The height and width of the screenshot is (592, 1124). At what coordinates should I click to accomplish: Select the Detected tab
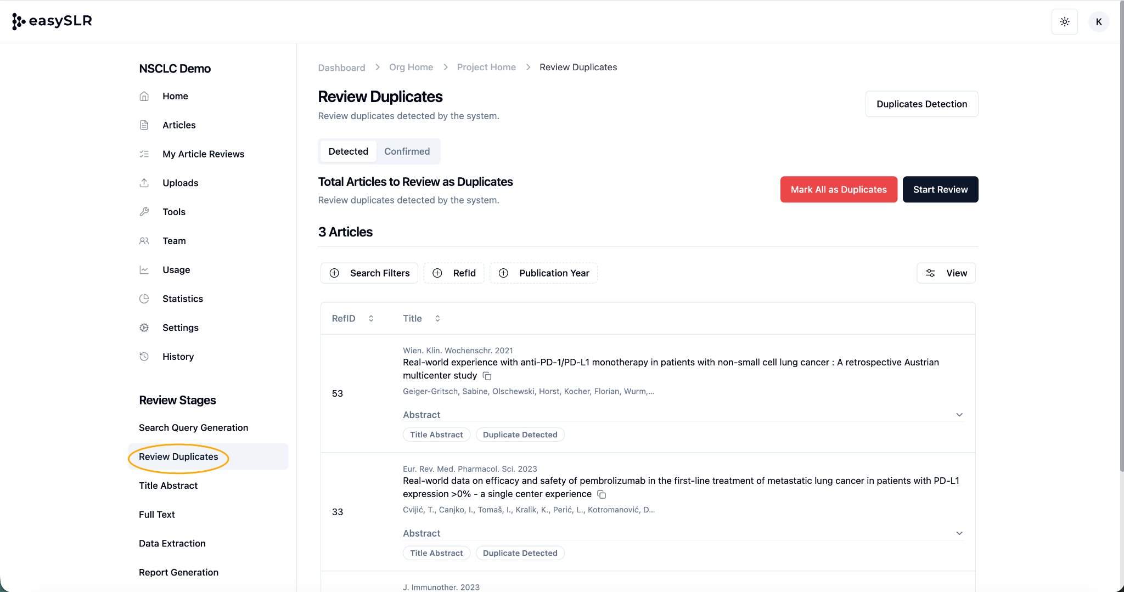point(348,151)
